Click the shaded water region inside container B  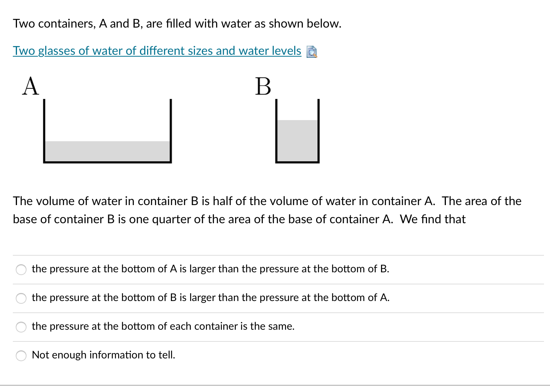(x=298, y=140)
